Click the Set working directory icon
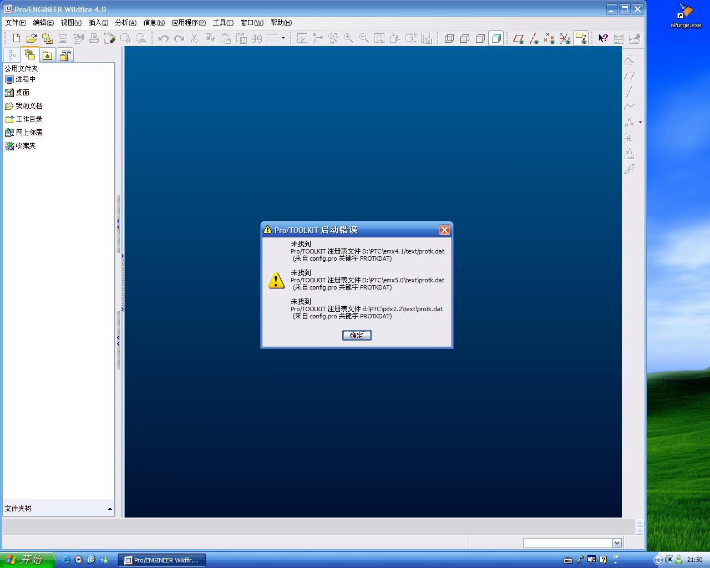The width and height of the screenshot is (710, 568). click(x=47, y=38)
